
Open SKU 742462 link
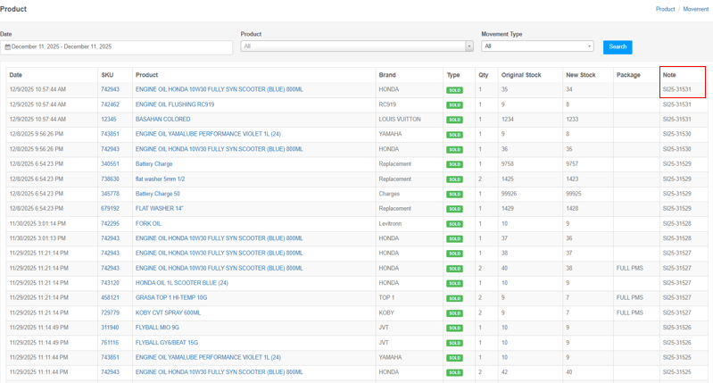pyautogui.click(x=110, y=104)
